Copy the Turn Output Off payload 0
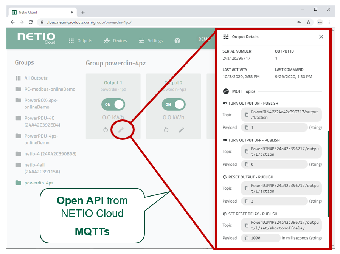This screenshot has height=254, width=340. (247, 164)
